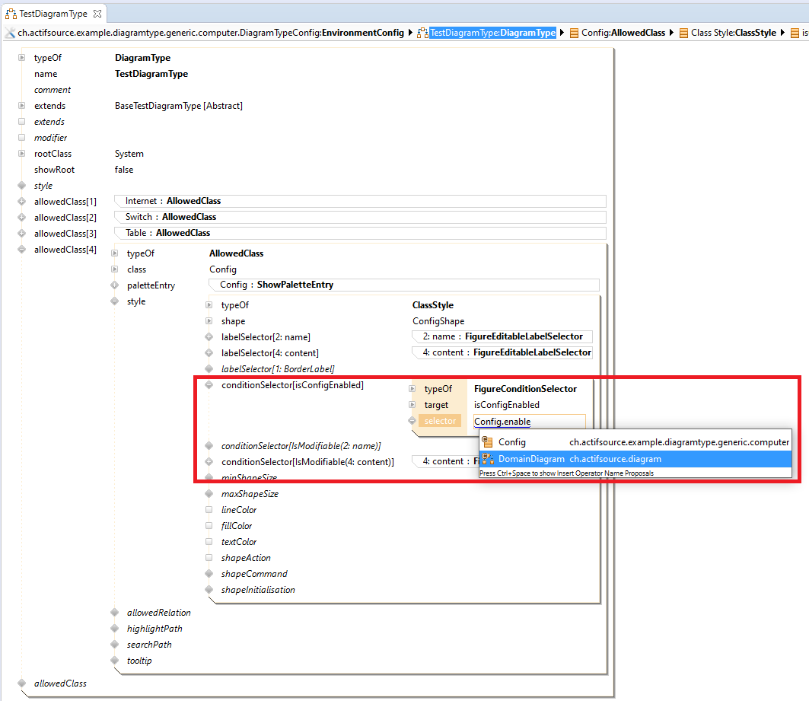Choose DomainDiagram from the proposal list
The width and height of the screenshot is (809, 701).
click(x=531, y=459)
